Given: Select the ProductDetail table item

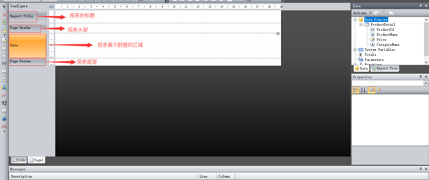Looking at the screenshot, I should point(383,24).
